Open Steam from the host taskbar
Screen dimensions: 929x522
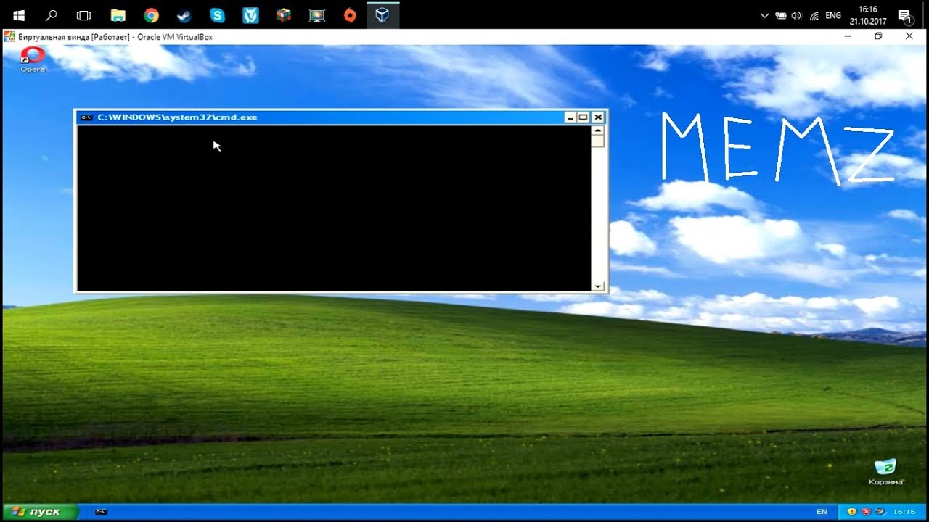click(184, 14)
